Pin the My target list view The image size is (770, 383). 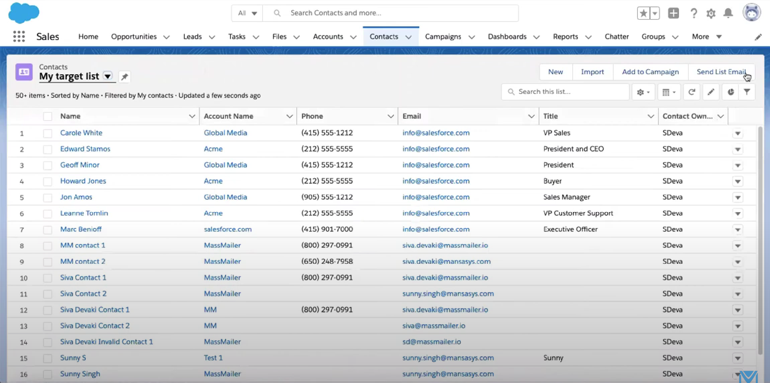(125, 76)
